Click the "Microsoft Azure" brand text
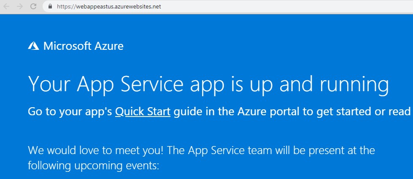This screenshot has height=179, width=413. (83, 46)
